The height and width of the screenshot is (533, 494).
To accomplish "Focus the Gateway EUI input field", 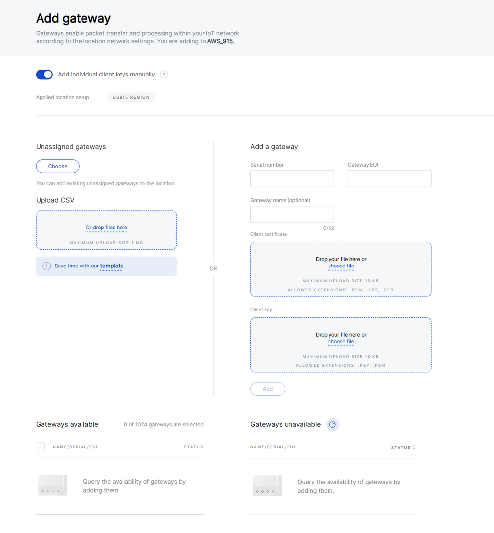I will tap(389, 179).
